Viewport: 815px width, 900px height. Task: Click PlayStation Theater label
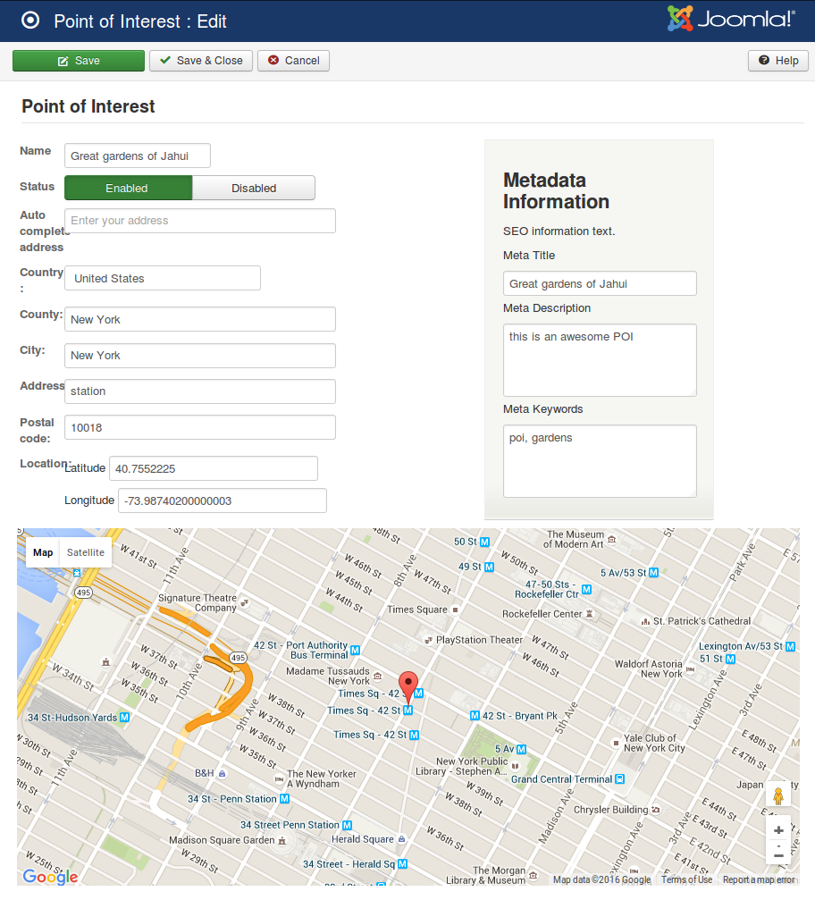pos(479,640)
